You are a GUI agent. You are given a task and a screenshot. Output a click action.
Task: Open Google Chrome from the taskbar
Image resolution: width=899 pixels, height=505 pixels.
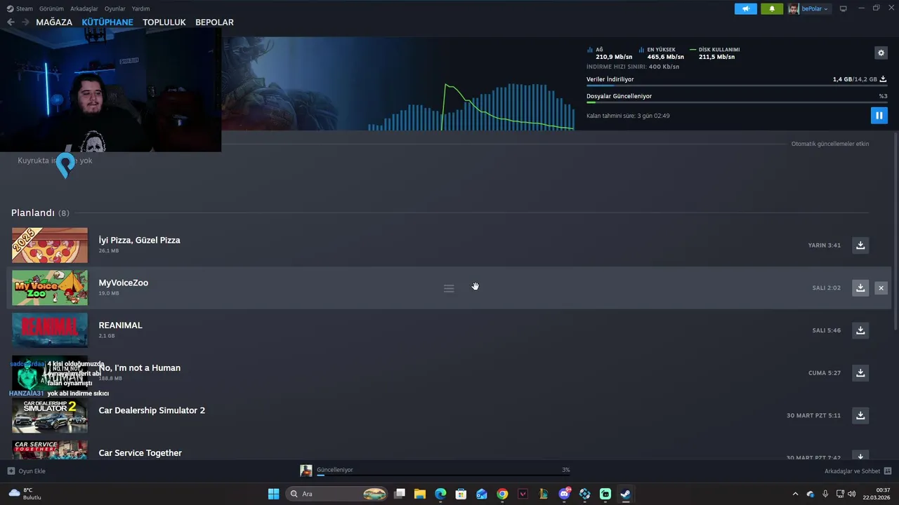502,494
